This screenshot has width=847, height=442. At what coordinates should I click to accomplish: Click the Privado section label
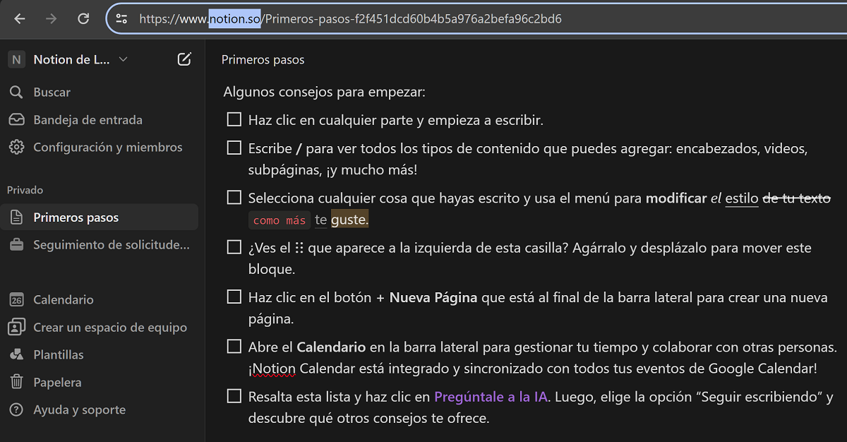tap(25, 190)
